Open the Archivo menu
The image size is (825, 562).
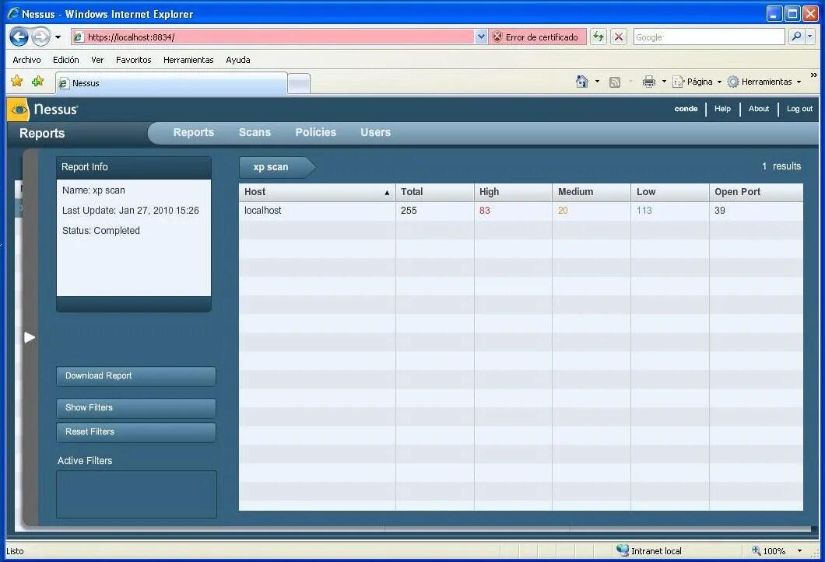click(x=26, y=60)
